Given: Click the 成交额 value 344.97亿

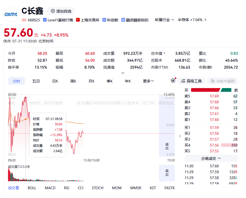Looking at the screenshot, I should click(x=135, y=60).
